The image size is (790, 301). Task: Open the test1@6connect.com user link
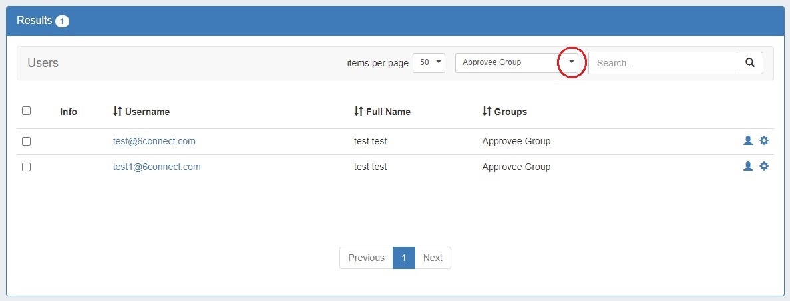157,167
